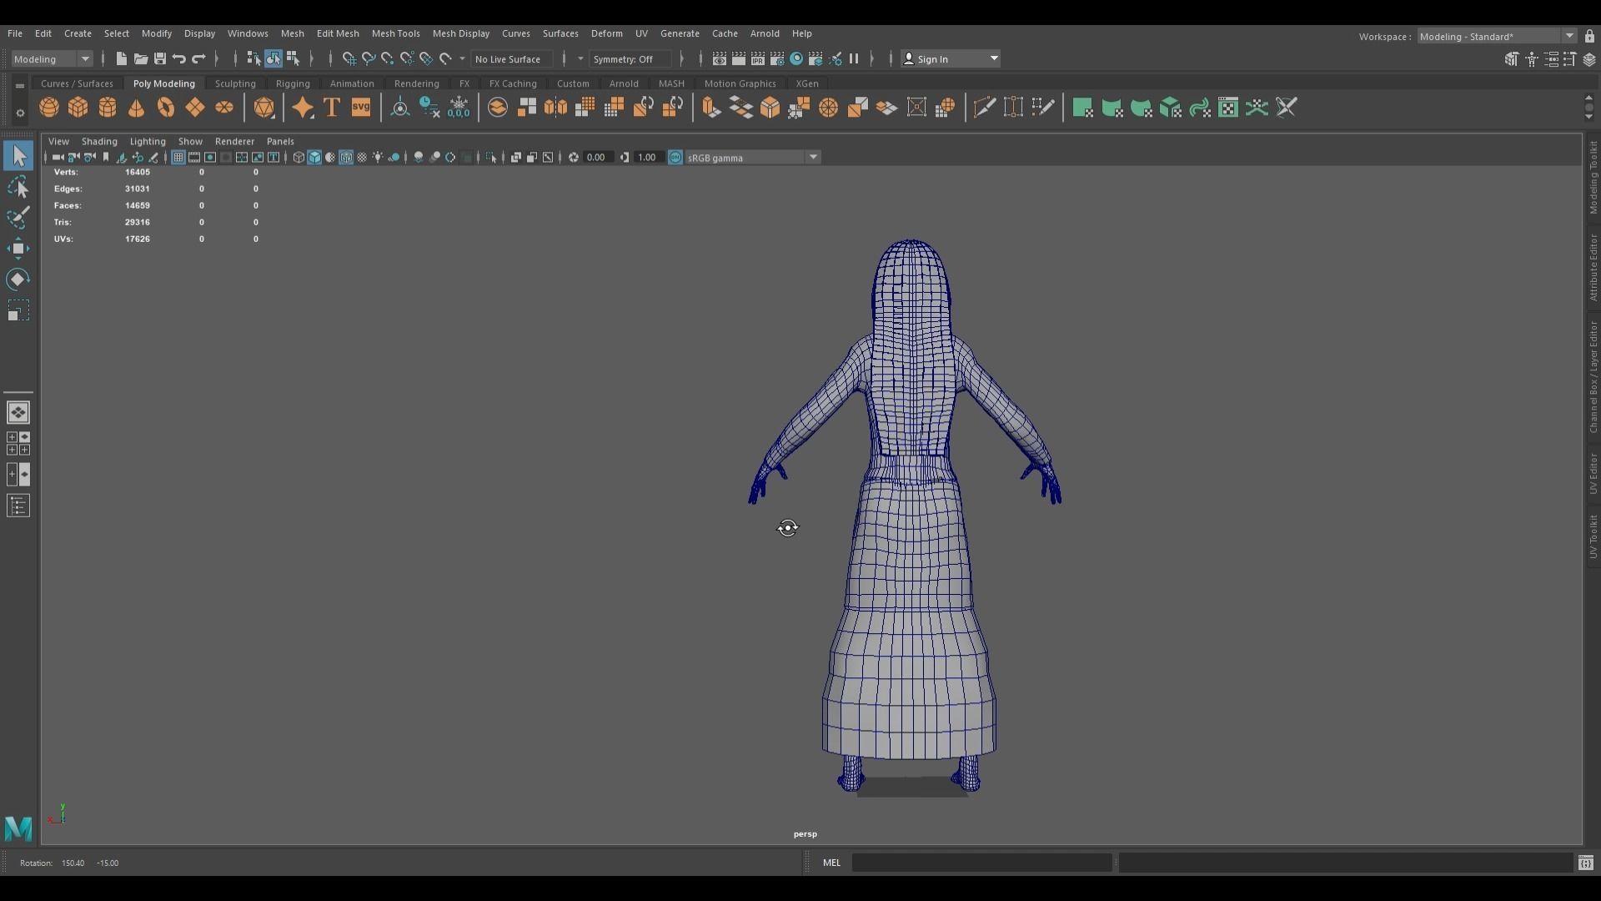Click the exposure value field showing 0.00
This screenshot has height=901, width=1601.
pyautogui.click(x=598, y=158)
